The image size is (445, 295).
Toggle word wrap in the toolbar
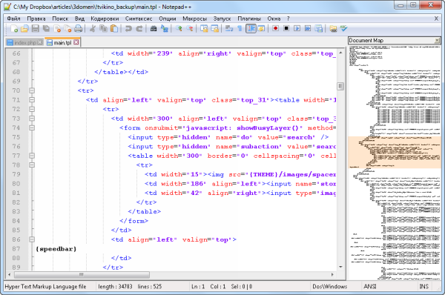point(228,28)
